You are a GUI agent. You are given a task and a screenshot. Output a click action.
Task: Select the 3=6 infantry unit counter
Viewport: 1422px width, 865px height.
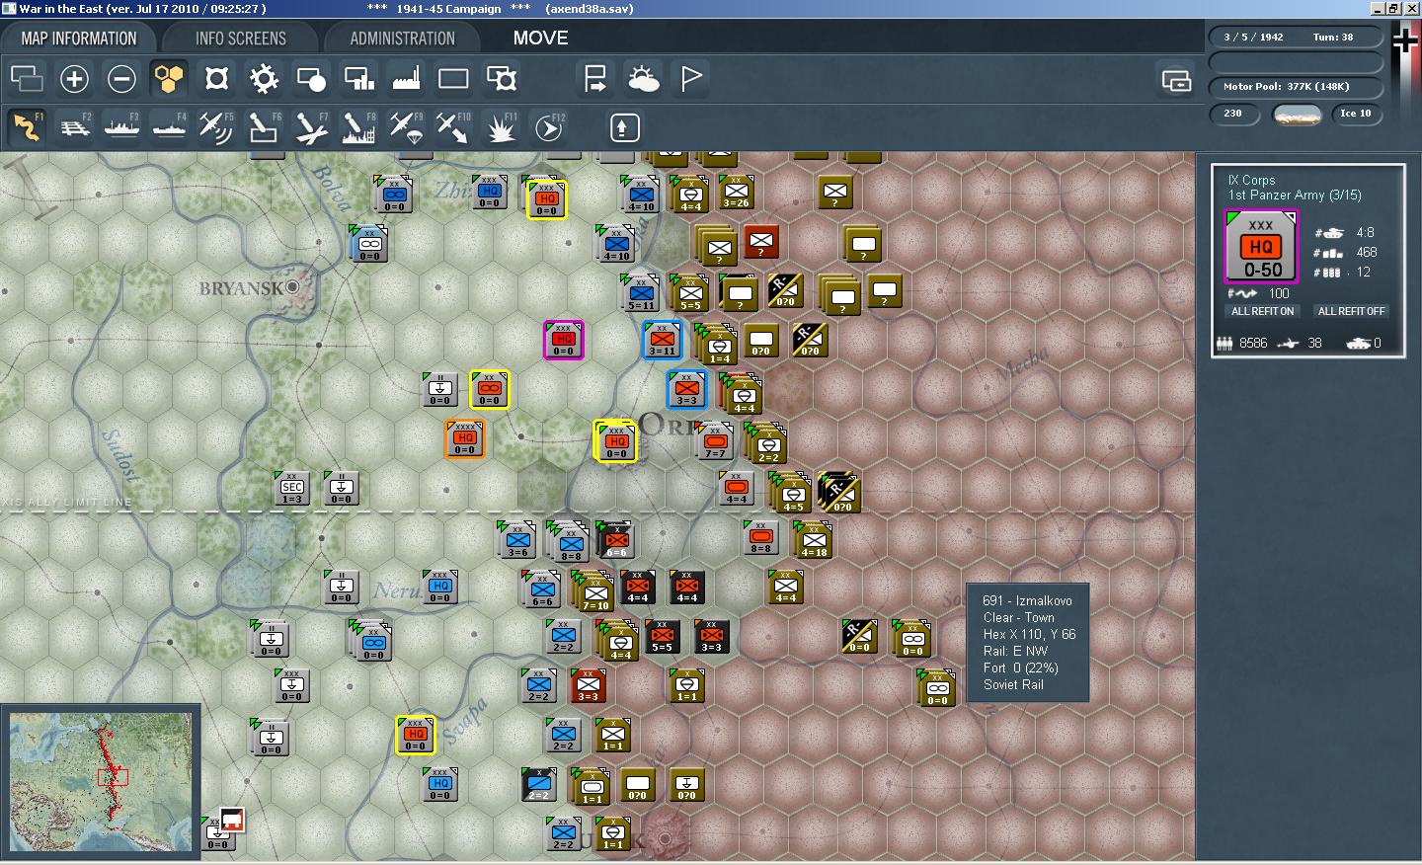coord(517,540)
